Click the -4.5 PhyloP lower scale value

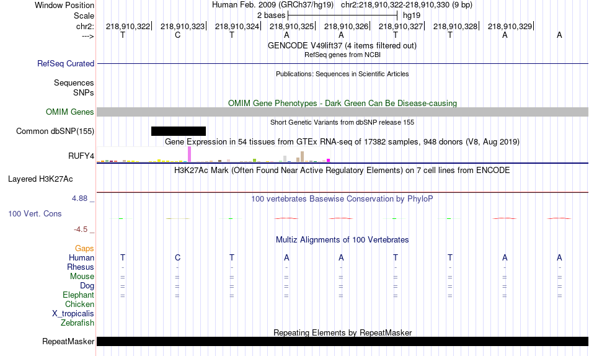pyautogui.click(x=81, y=229)
